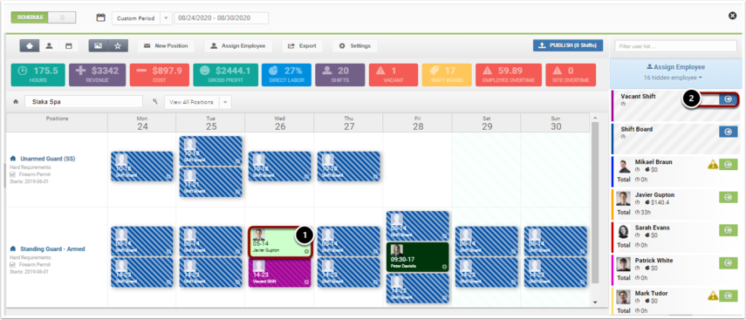Click the New Position button
The image size is (746, 320).
166,46
